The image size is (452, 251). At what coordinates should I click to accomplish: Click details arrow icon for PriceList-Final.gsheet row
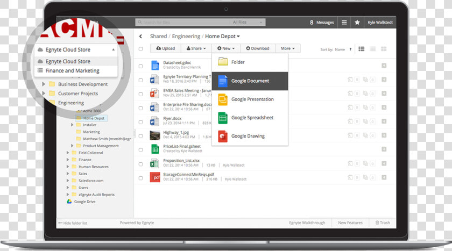[384, 149]
